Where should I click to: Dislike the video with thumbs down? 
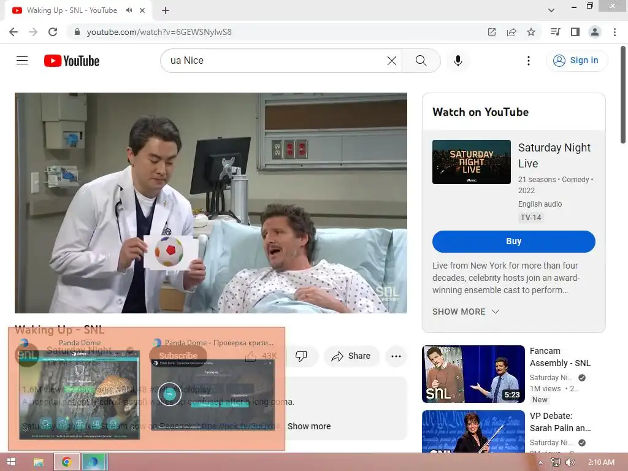[301, 356]
